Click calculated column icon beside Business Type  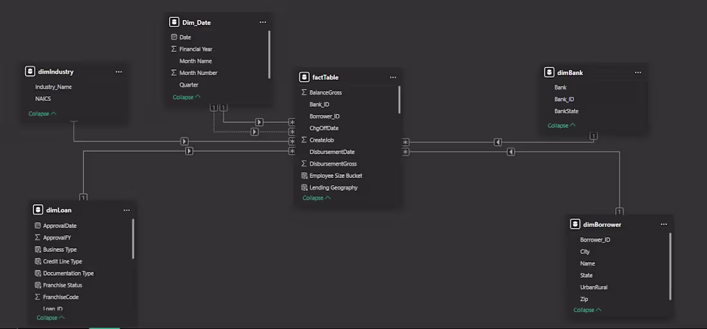(x=38, y=249)
